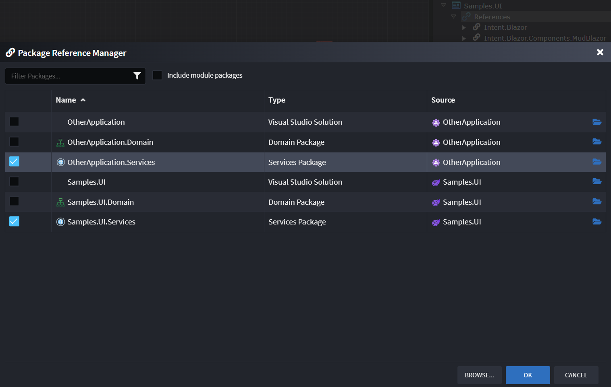Click the filter funnel icon

[x=137, y=76]
